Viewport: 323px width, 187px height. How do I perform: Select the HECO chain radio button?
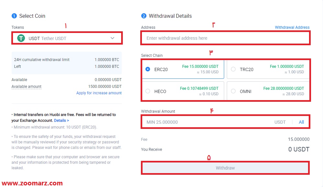point(148,91)
